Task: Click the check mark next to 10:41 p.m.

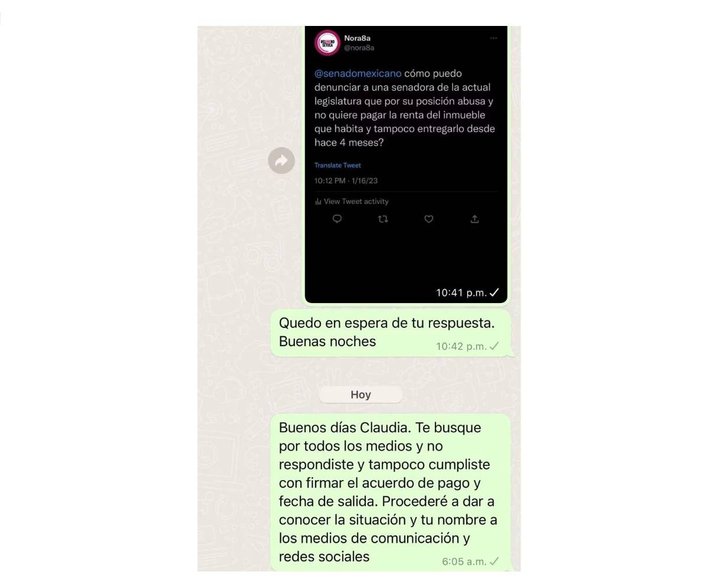Action: coord(494,292)
